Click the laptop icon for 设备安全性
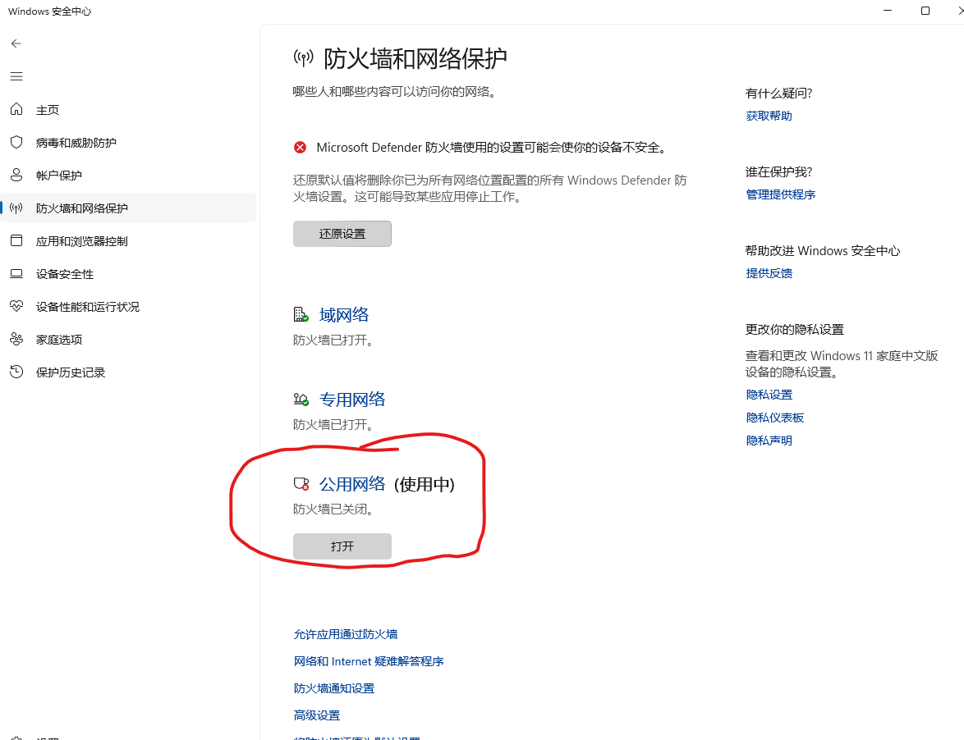Image resolution: width=964 pixels, height=740 pixels. 16,274
